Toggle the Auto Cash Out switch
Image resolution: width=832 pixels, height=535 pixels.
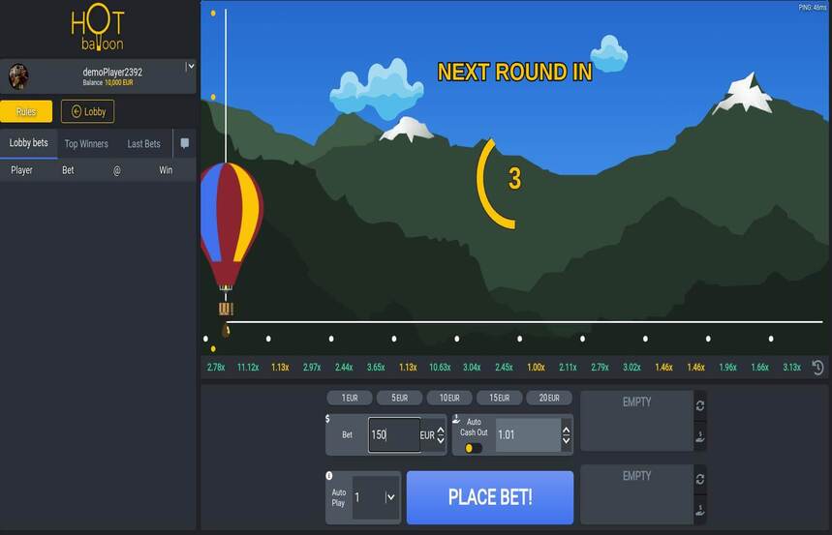point(473,448)
